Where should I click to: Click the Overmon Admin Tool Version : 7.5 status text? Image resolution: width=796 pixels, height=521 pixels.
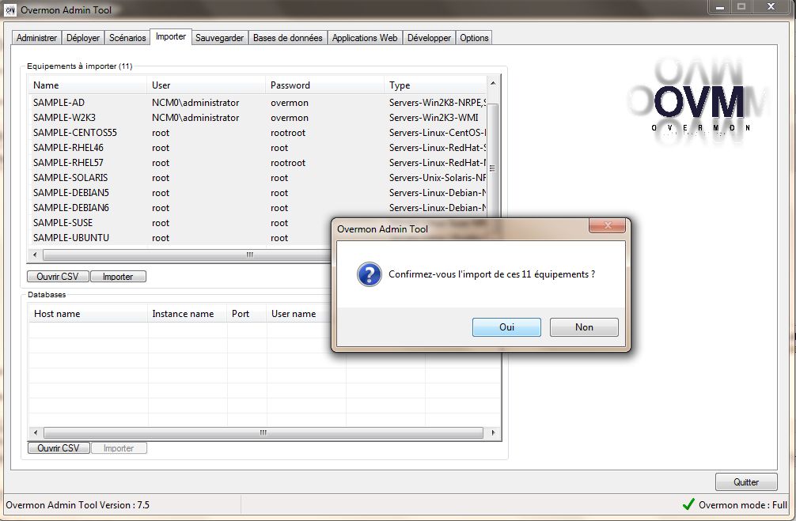pos(78,504)
